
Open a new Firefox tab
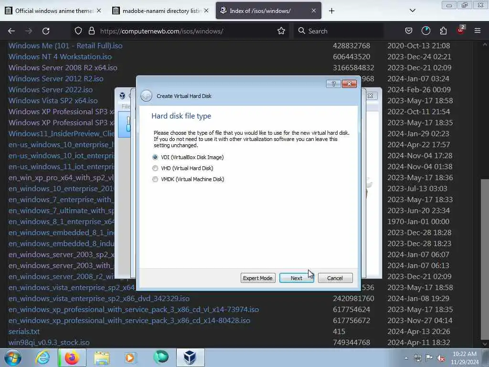pos(331,11)
